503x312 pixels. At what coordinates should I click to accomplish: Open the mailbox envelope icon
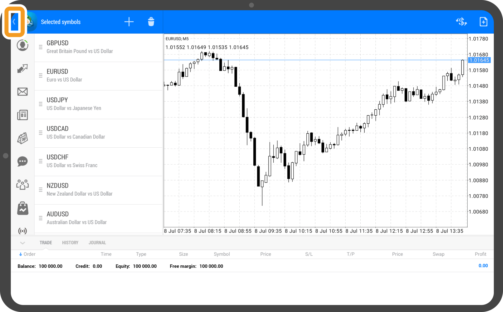coord(22,92)
